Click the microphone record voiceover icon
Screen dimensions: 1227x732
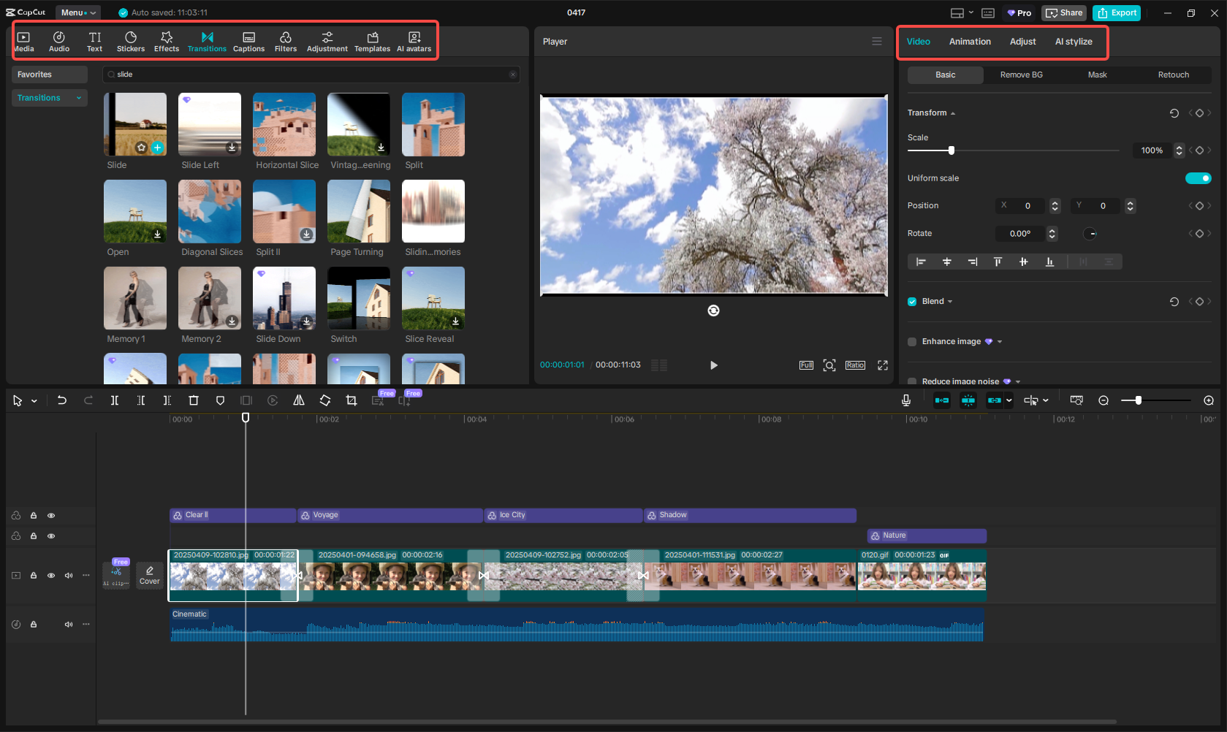point(906,400)
